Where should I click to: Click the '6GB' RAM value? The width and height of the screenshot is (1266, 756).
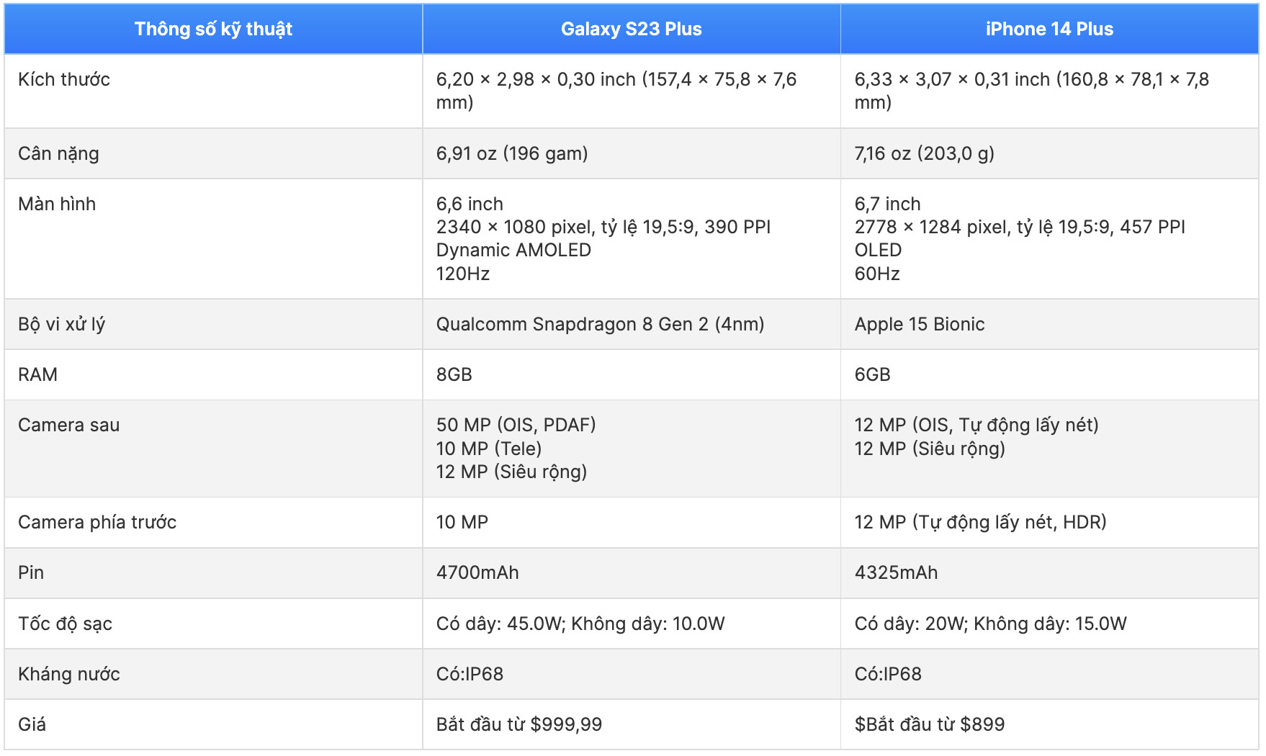coord(872,374)
